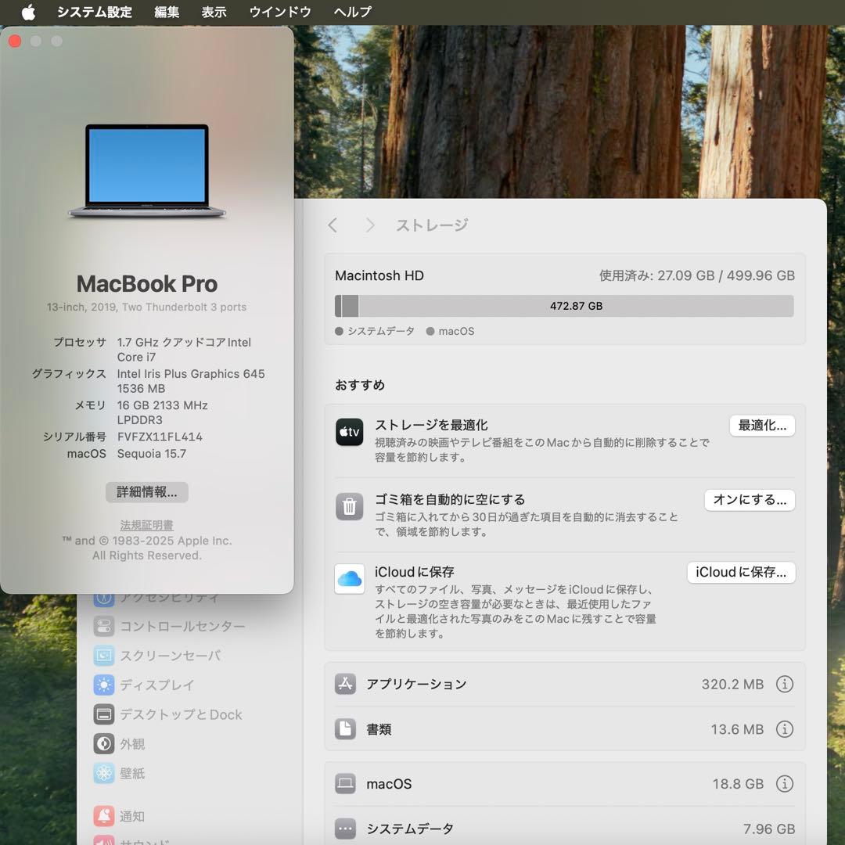Show info for システムデータ usage
Viewport: 845px width, 845px height.
[785, 829]
